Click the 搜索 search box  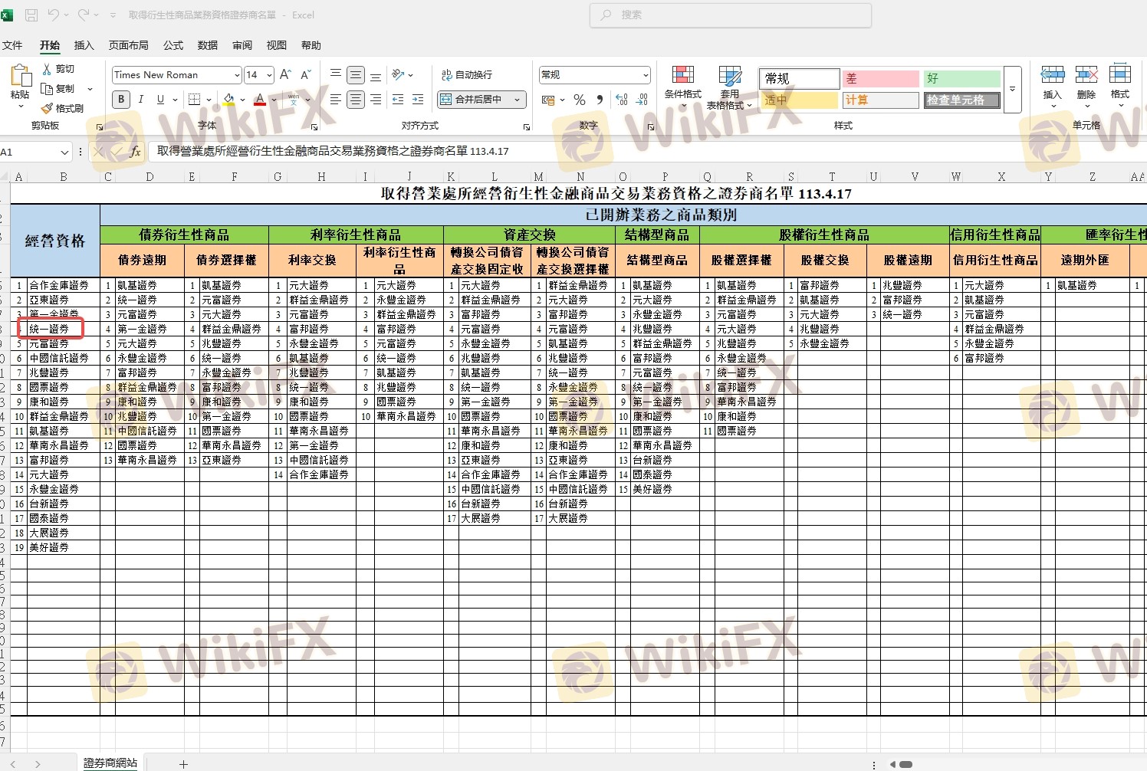coord(731,15)
